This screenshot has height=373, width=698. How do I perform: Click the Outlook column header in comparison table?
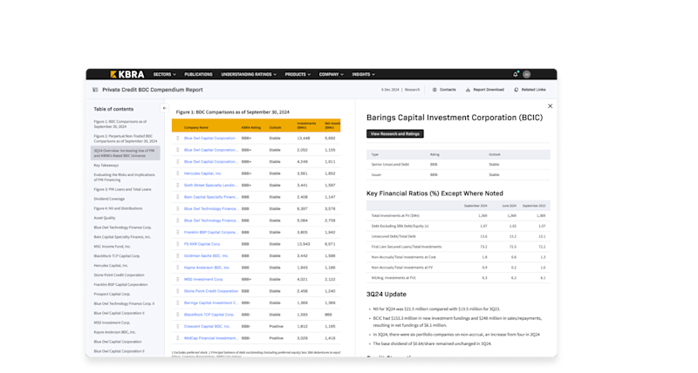[275, 127]
